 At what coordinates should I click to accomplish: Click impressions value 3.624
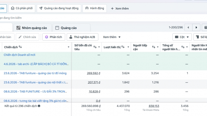[x=126, y=73]
